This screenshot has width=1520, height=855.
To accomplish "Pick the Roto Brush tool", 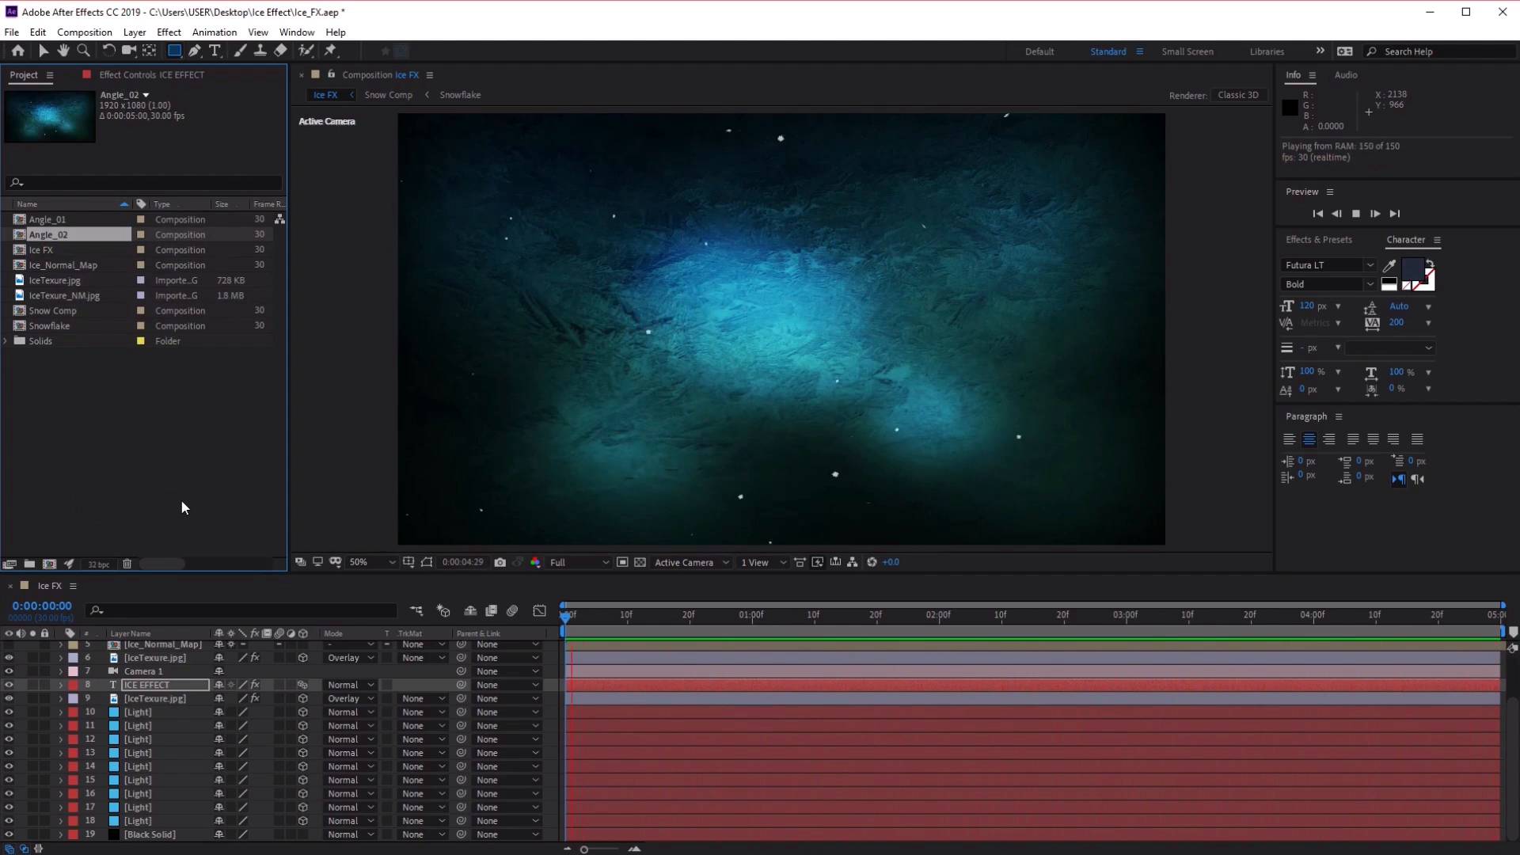I will tap(307, 50).
